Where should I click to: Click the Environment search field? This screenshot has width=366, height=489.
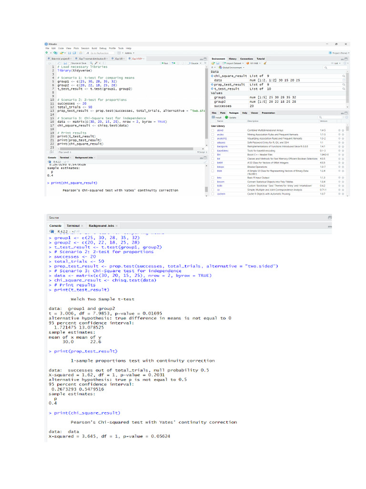pyautogui.click(x=335, y=67)
